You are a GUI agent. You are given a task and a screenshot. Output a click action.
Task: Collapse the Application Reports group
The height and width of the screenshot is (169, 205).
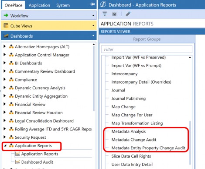click(5, 145)
